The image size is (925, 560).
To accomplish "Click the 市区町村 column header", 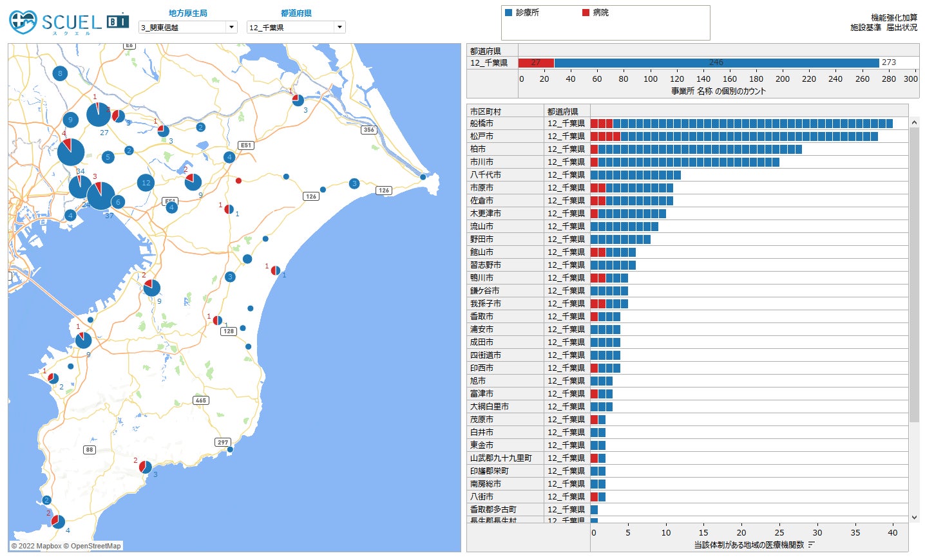I will tap(486, 111).
